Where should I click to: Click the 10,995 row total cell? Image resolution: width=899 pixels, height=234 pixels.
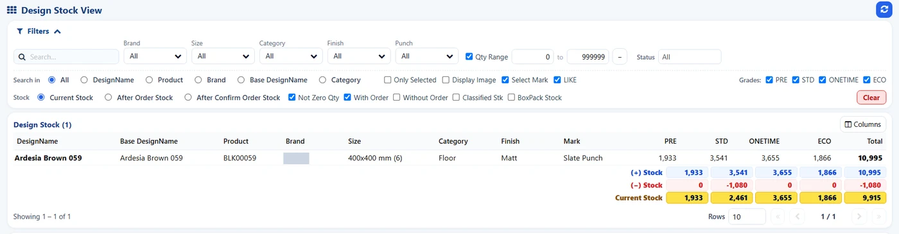coord(871,158)
